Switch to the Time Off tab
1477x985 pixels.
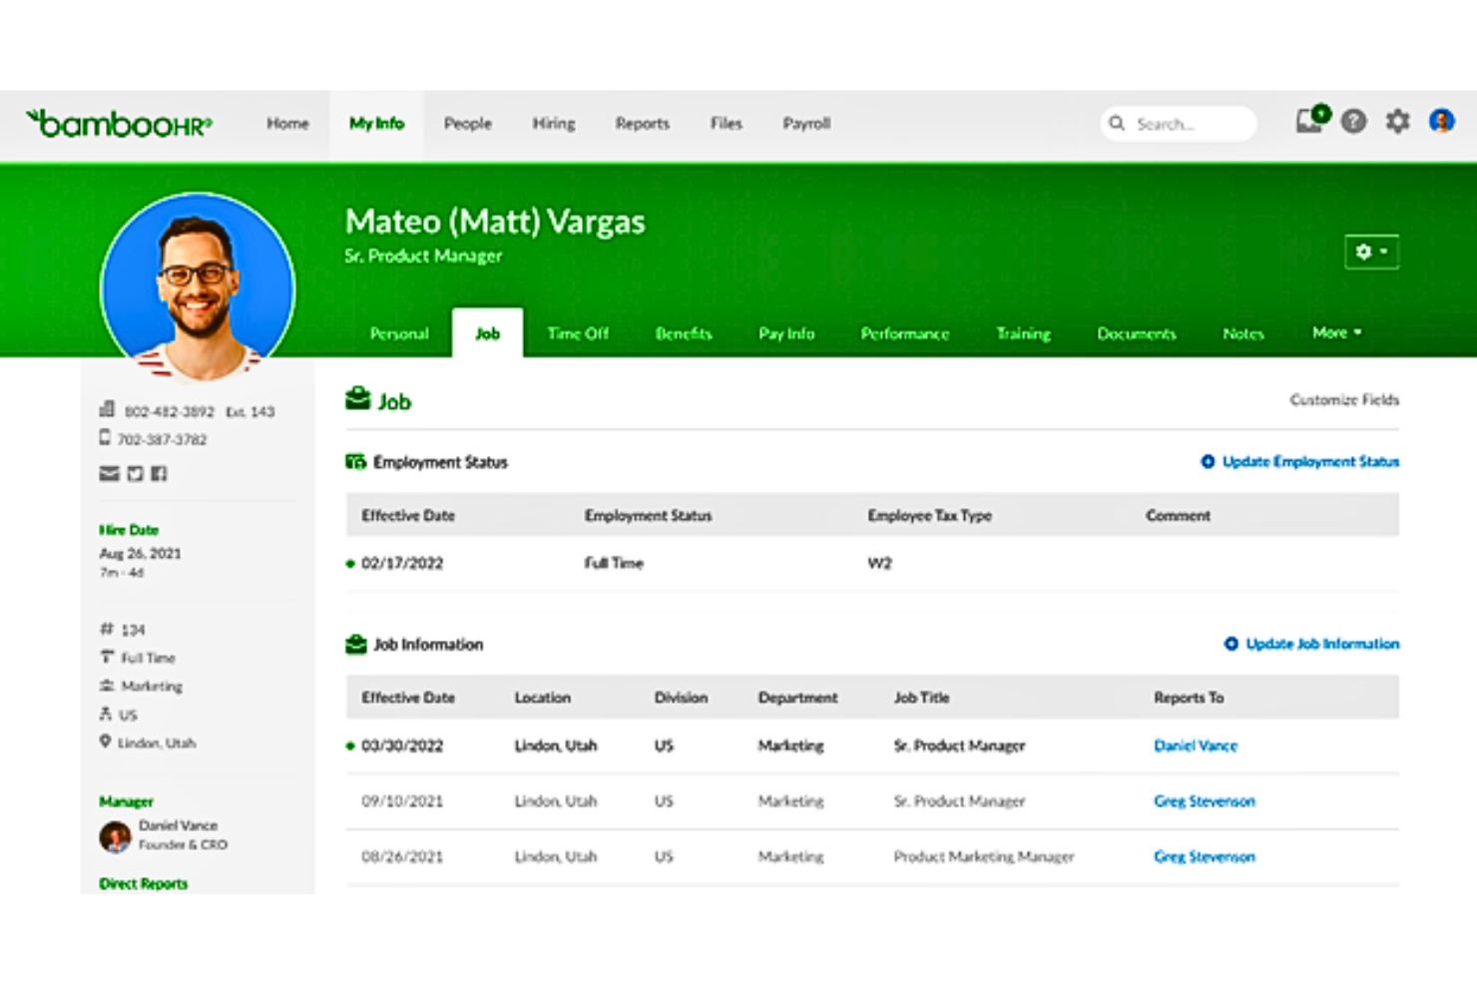(x=577, y=333)
